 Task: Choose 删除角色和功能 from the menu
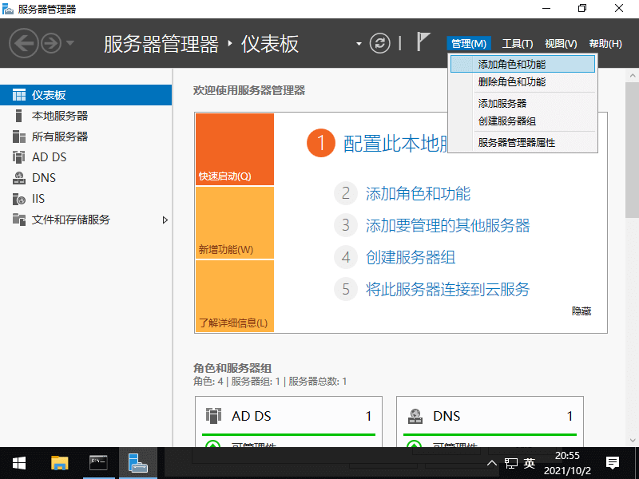coord(522,82)
